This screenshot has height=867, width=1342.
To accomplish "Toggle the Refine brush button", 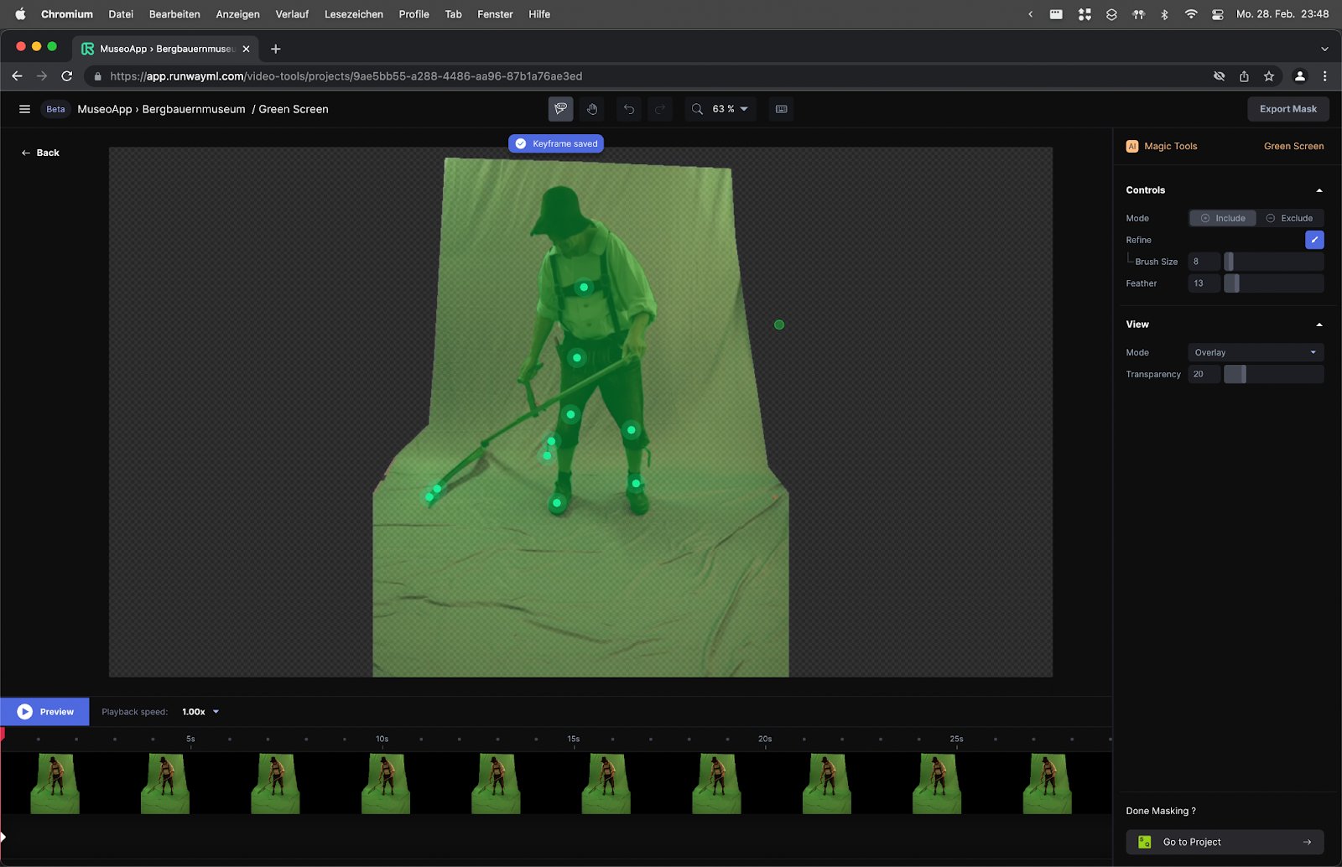I will coord(1314,240).
